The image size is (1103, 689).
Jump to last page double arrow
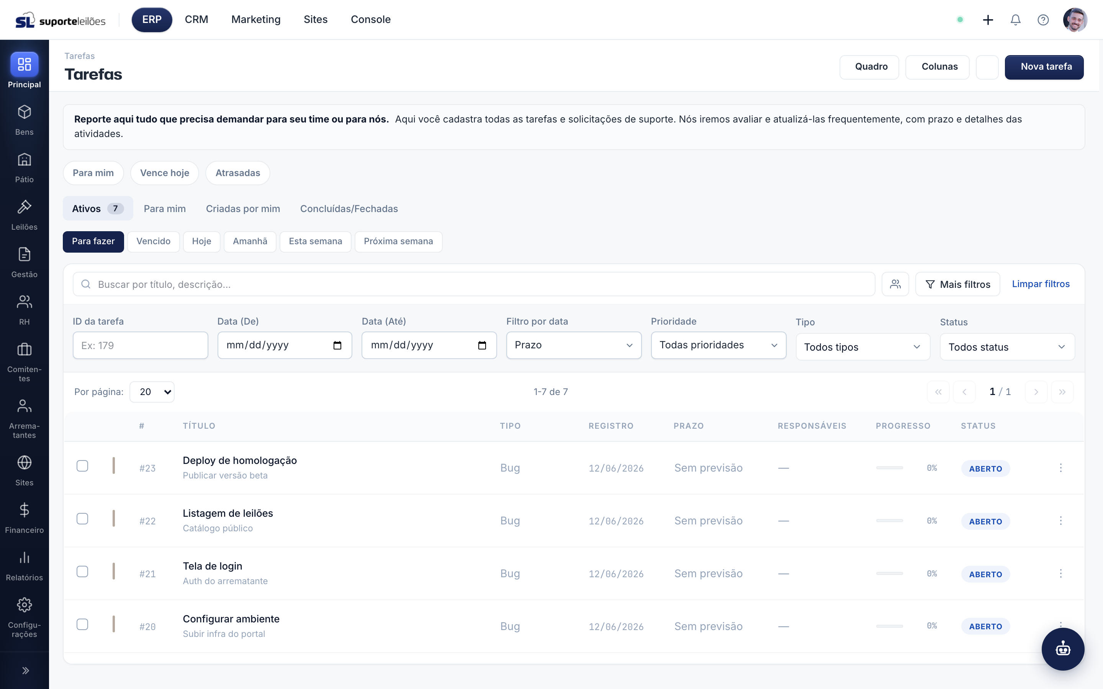point(1062,392)
